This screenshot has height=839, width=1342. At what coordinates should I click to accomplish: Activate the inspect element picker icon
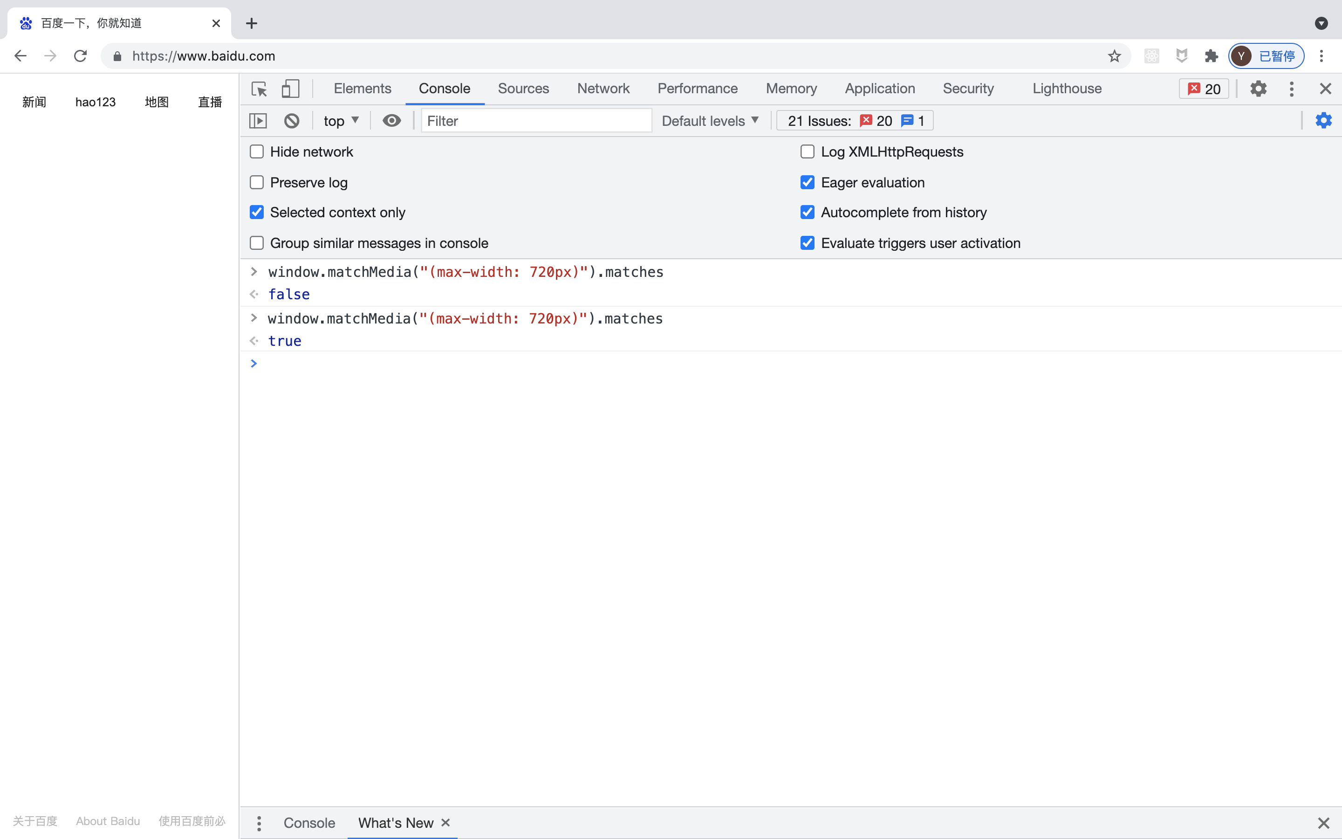pos(259,89)
